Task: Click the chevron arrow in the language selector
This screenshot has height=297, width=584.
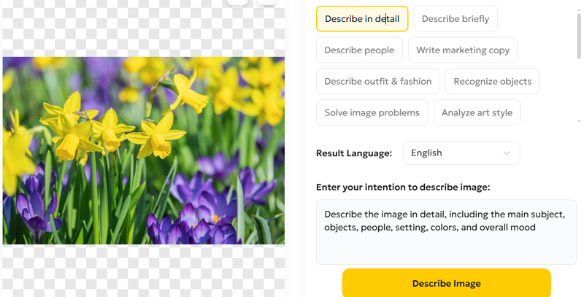Action: coord(507,153)
